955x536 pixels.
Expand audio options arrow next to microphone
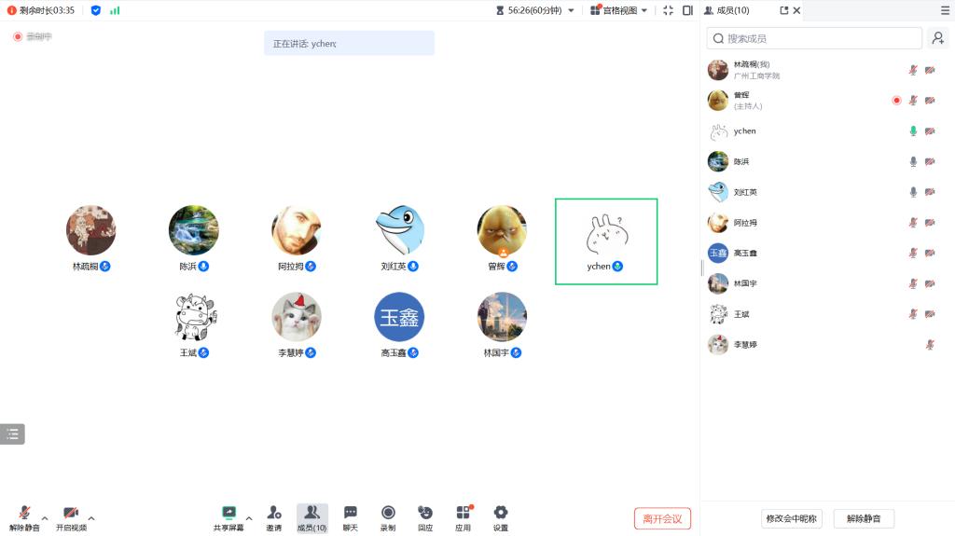pyautogui.click(x=45, y=518)
